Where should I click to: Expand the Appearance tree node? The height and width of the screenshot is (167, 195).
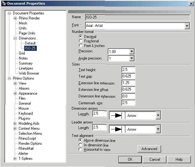click(15, 93)
